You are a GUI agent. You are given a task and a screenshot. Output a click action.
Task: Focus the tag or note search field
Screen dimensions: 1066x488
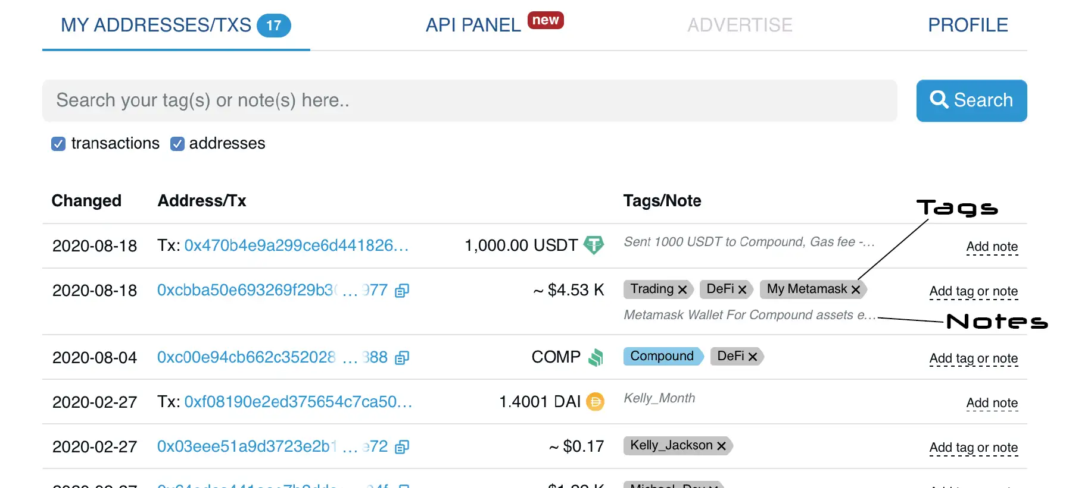(x=469, y=100)
